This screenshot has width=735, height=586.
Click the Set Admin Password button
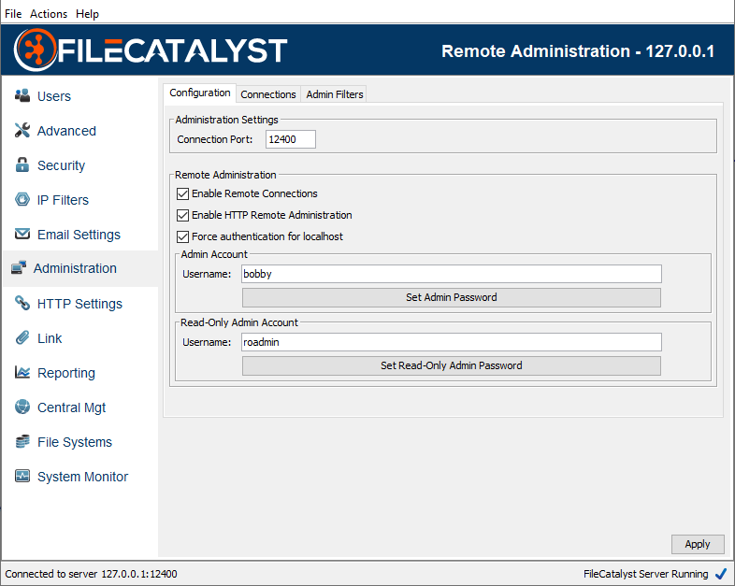tap(452, 297)
